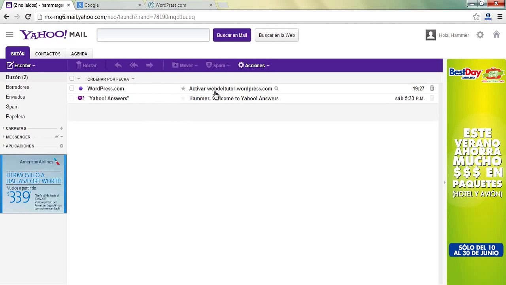This screenshot has width=506, height=285.
Task: Switch to the Buzón tab
Action: pyautogui.click(x=18, y=54)
